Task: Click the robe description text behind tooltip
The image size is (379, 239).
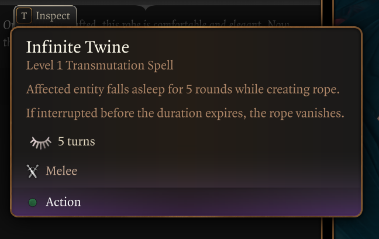Action: point(175,24)
